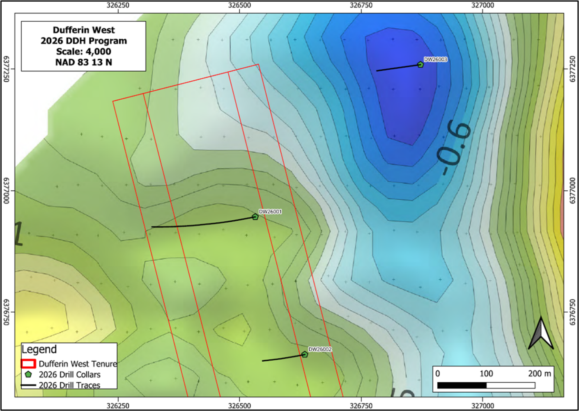
Task: Select the drill trace extending from DW26001
Action: (201, 224)
